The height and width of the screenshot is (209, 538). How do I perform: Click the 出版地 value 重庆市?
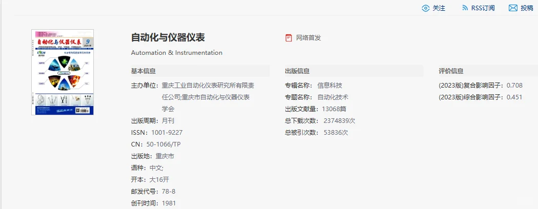165,156
